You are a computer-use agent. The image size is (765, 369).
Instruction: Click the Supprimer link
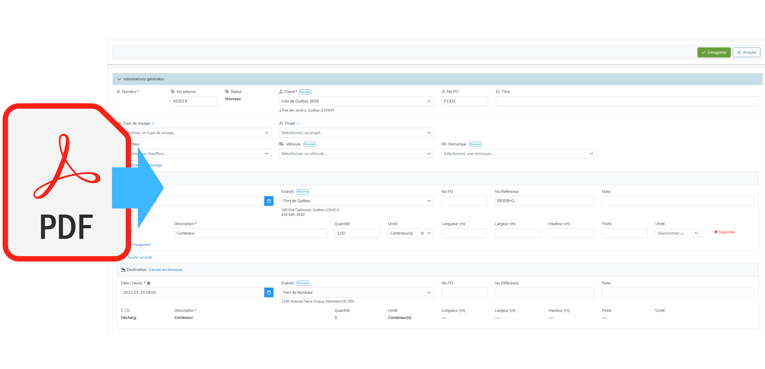725,232
